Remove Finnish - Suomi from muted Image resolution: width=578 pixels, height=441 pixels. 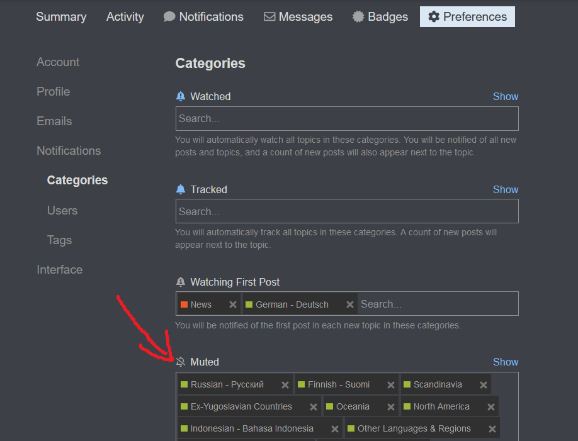(x=391, y=385)
